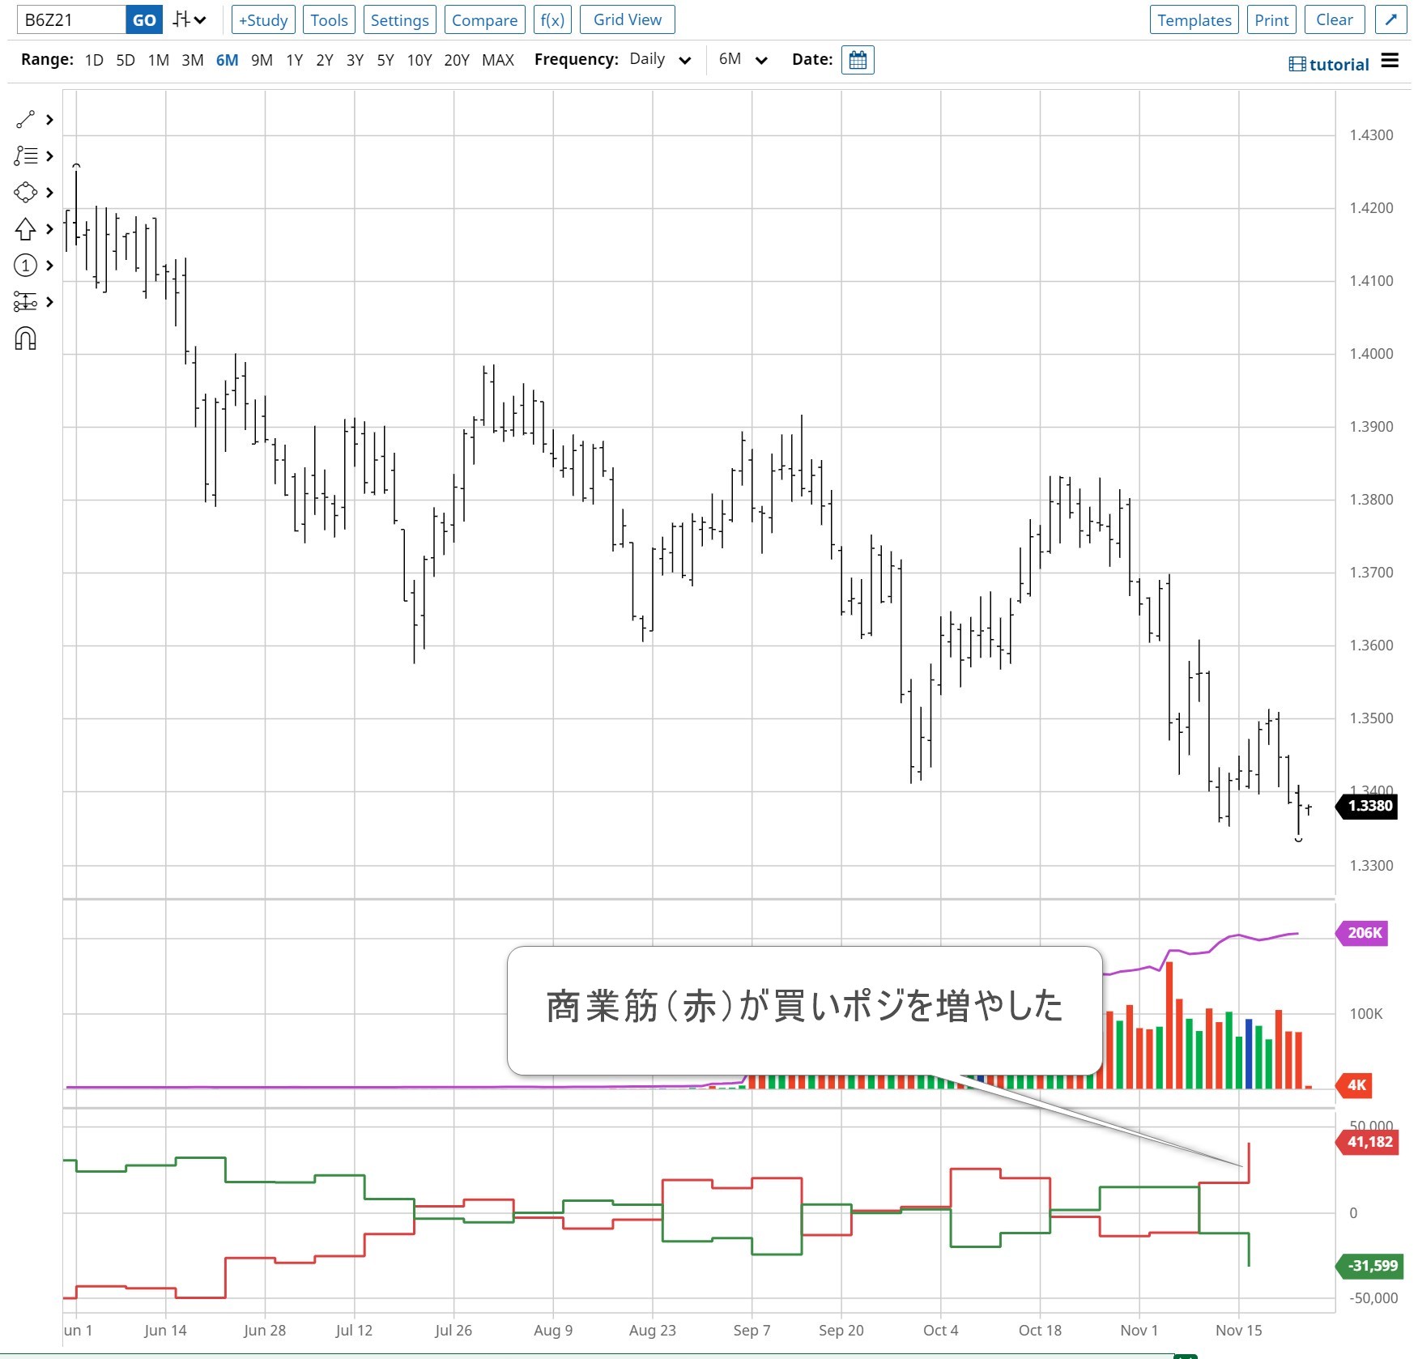Select the numbered label tool
This screenshot has height=1359, width=1418.
(25, 266)
